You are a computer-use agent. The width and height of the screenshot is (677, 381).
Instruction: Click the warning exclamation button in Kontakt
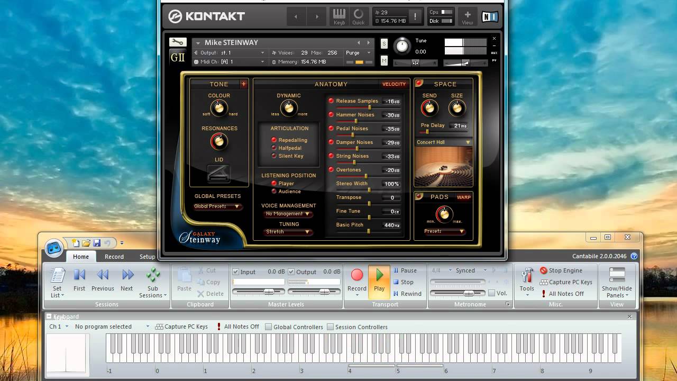coord(415,16)
